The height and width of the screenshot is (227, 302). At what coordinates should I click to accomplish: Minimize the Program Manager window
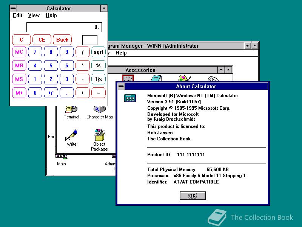coord(247,46)
